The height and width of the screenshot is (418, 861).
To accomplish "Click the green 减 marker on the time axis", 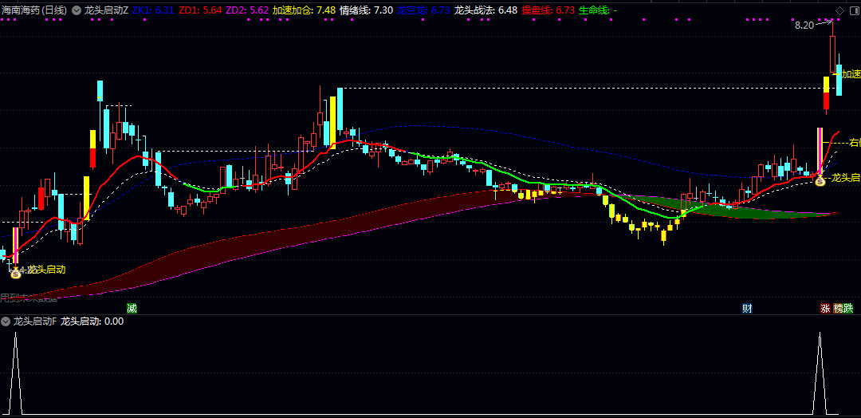I will coord(132,308).
